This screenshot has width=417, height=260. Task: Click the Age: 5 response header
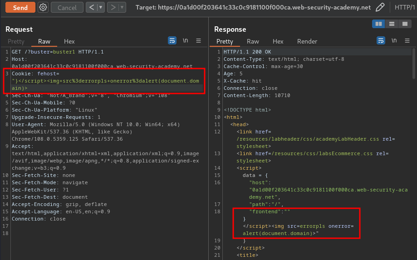coord(233,74)
